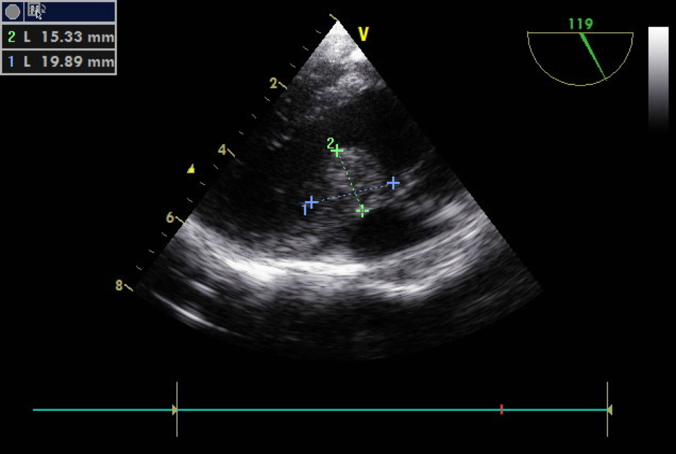
Task: Click the grayscale bar on the right
Action: click(658, 77)
